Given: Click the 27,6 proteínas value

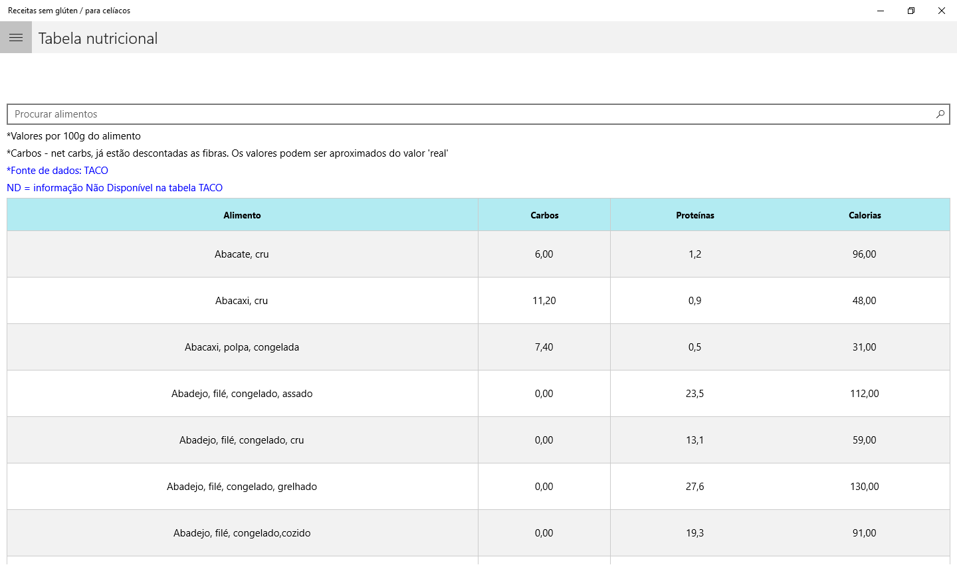Looking at the screenshot, I should tap(695, 487).
